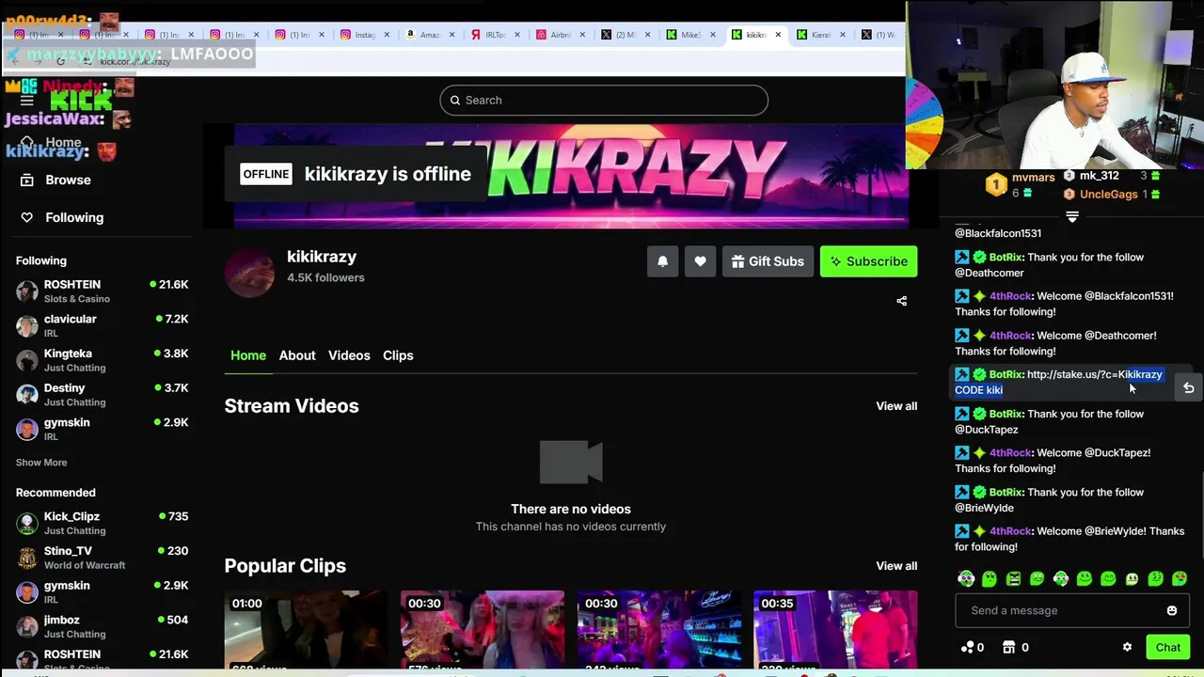
Task: Open the About channel tab
Action: pos(297,355)
